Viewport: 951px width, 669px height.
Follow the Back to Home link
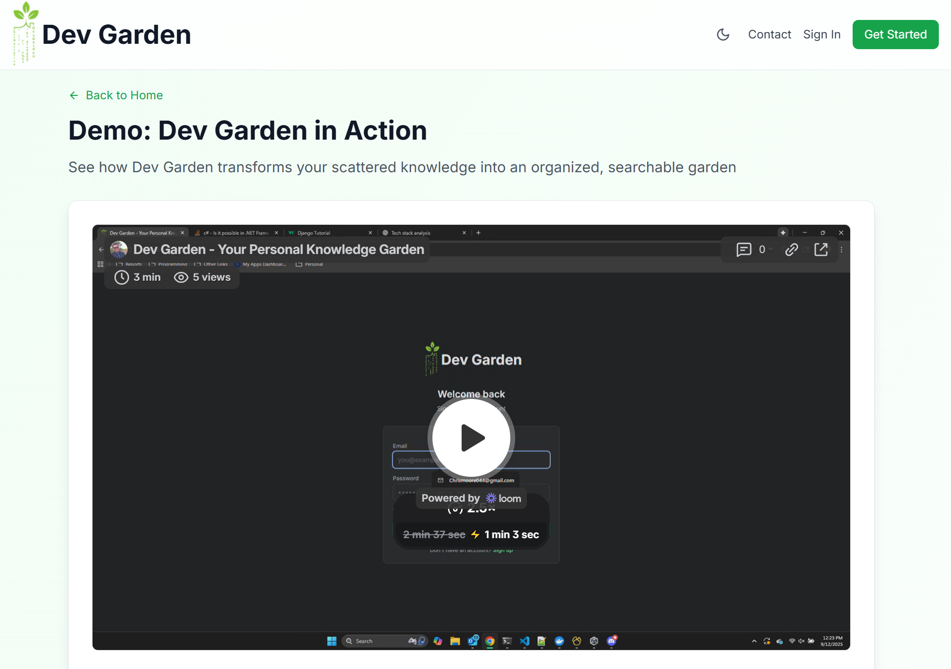pos(124,95)
